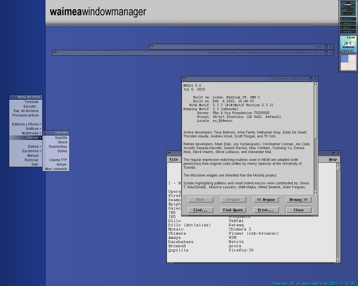
Task: Open the Opera window menu icon
Action: tap(55, 52)
